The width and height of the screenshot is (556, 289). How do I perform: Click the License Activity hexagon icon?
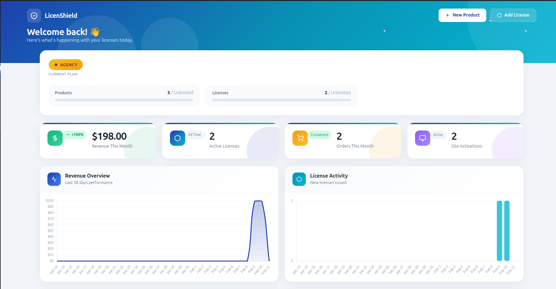299,179
